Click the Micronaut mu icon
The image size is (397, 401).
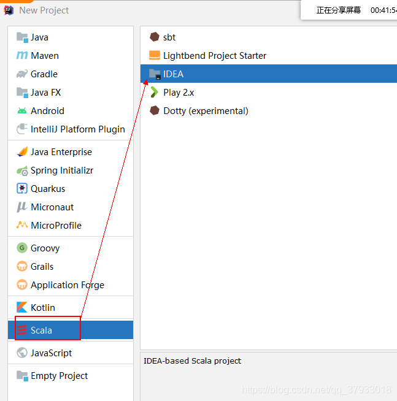[22, 207]
